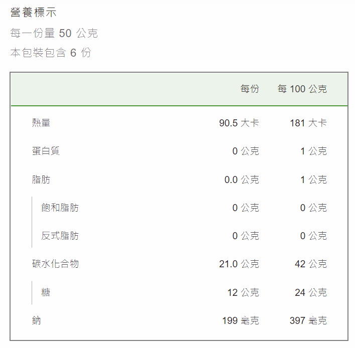Click the 鈉 row label
Viewport: 355px width, 348px height.
coord(36,320)
